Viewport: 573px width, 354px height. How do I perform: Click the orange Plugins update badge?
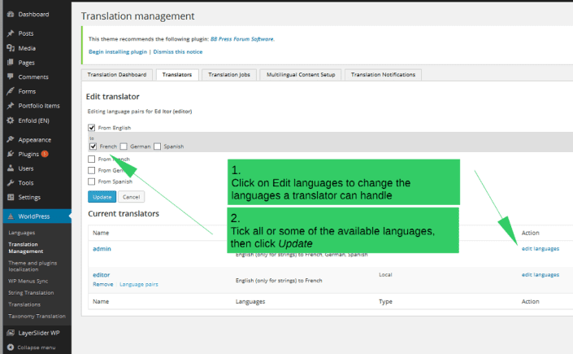tap(45, 154)
